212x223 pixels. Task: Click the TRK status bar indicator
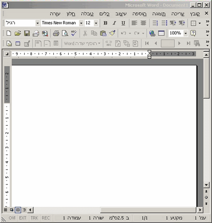click(34, 218)
